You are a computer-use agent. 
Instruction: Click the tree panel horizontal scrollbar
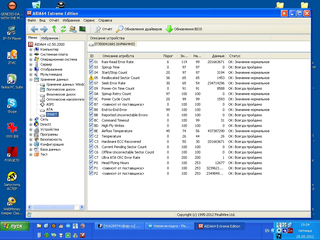click(53, 207)
